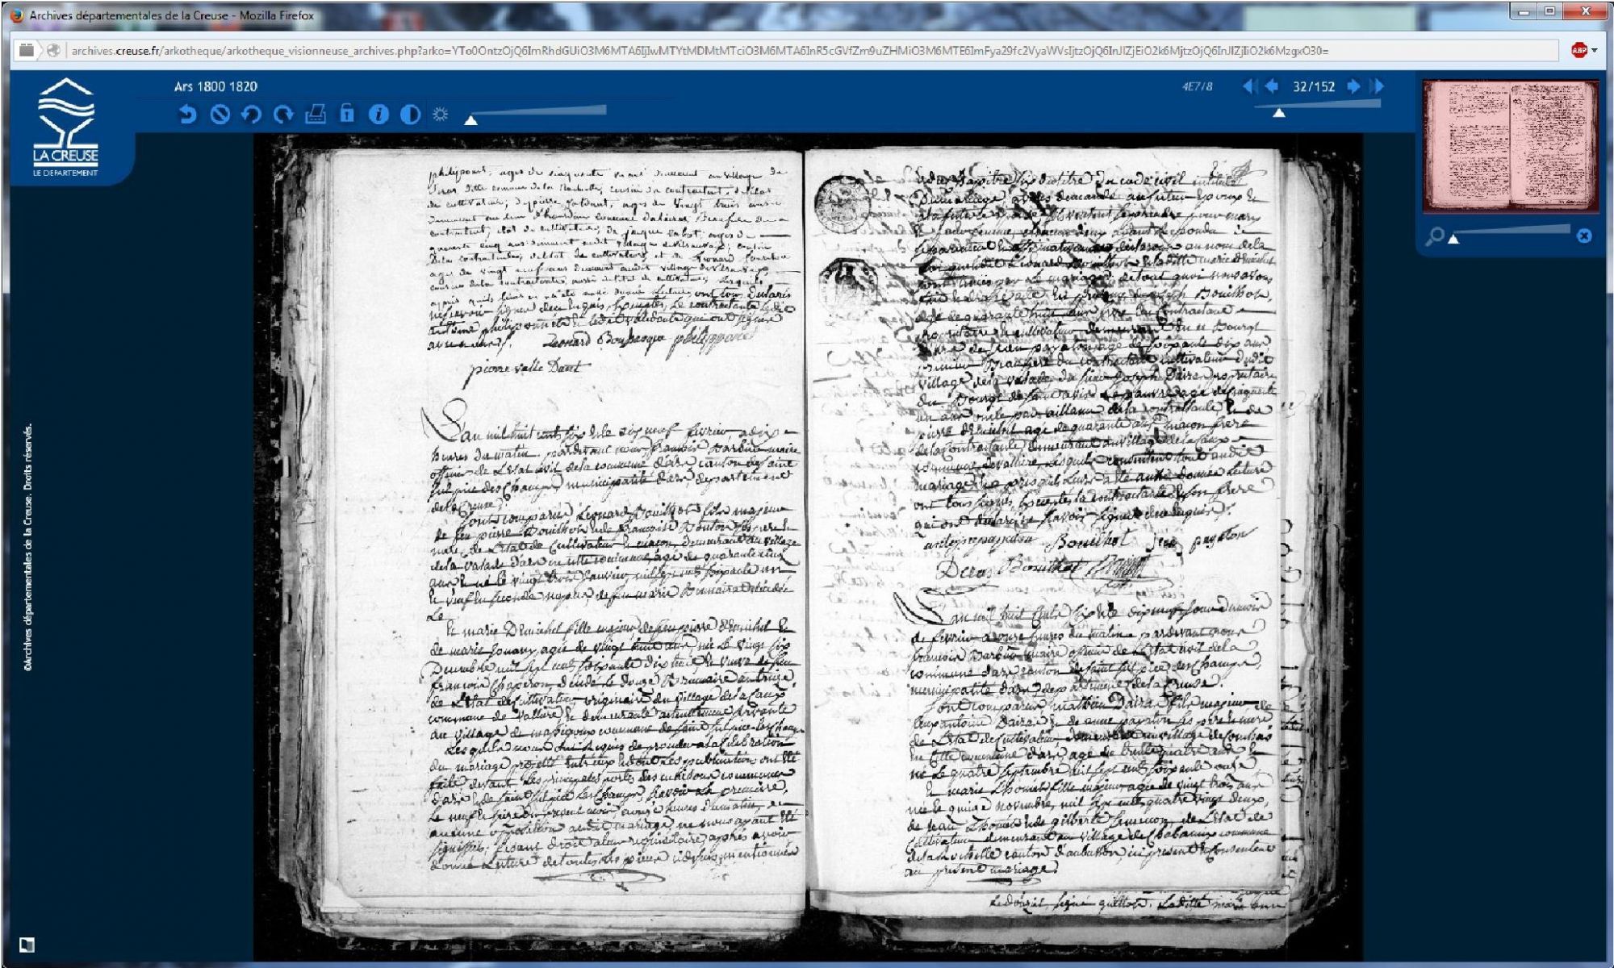Click the brightness sun icon
Screen dimensions: 1614x968
[441, 115]
